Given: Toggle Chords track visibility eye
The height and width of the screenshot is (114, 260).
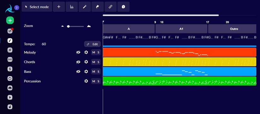Looking at the screenshot, I should tap(78, 62).
